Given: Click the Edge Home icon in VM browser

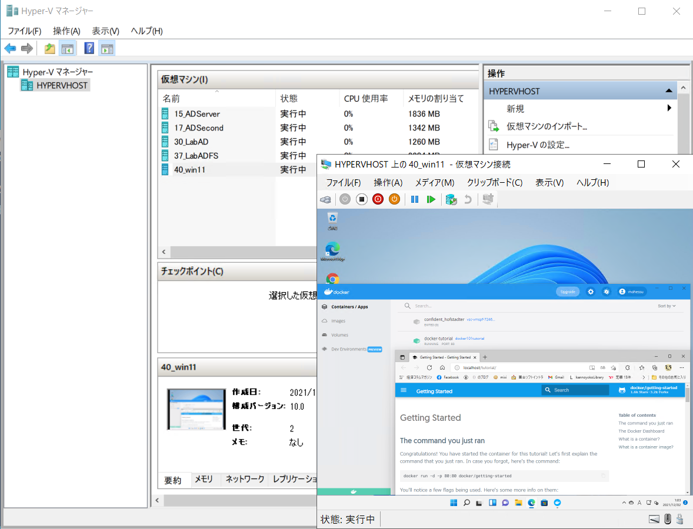Looking at the screenshot, I should [x=442, y=367].
